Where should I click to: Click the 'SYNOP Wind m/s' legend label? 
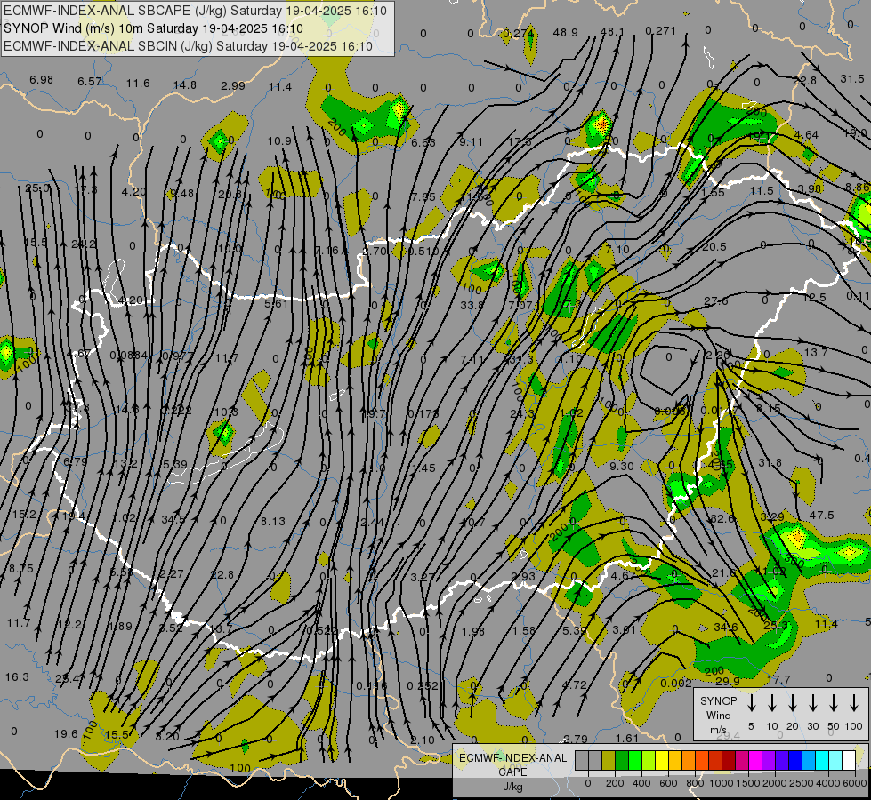(x=718, y=715)
